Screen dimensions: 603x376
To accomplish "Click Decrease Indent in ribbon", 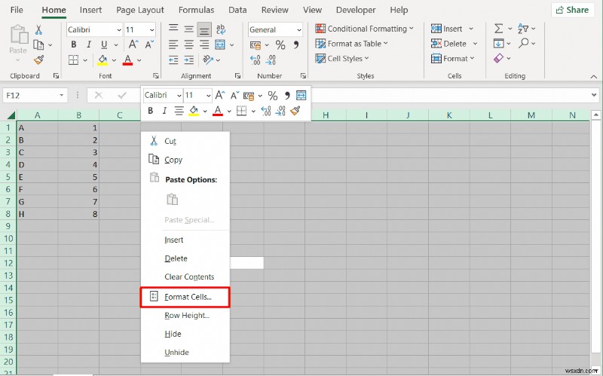I will [x=173, y=60].
